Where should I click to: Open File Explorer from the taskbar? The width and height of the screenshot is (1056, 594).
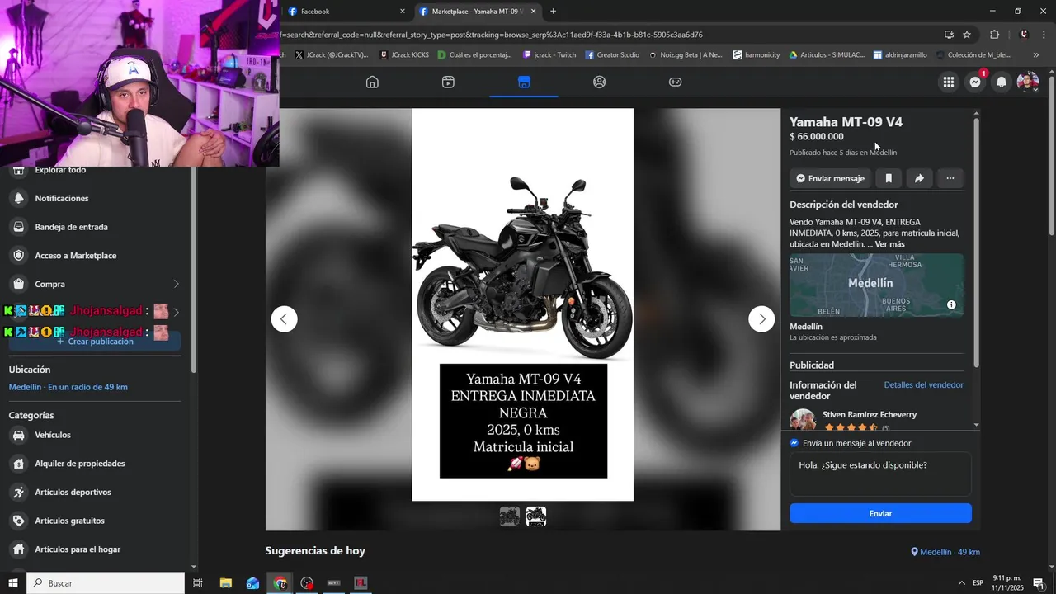coord(226,583)
